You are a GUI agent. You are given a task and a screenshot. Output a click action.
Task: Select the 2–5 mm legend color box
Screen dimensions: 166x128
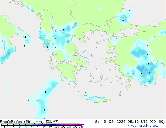click(23, 125)
